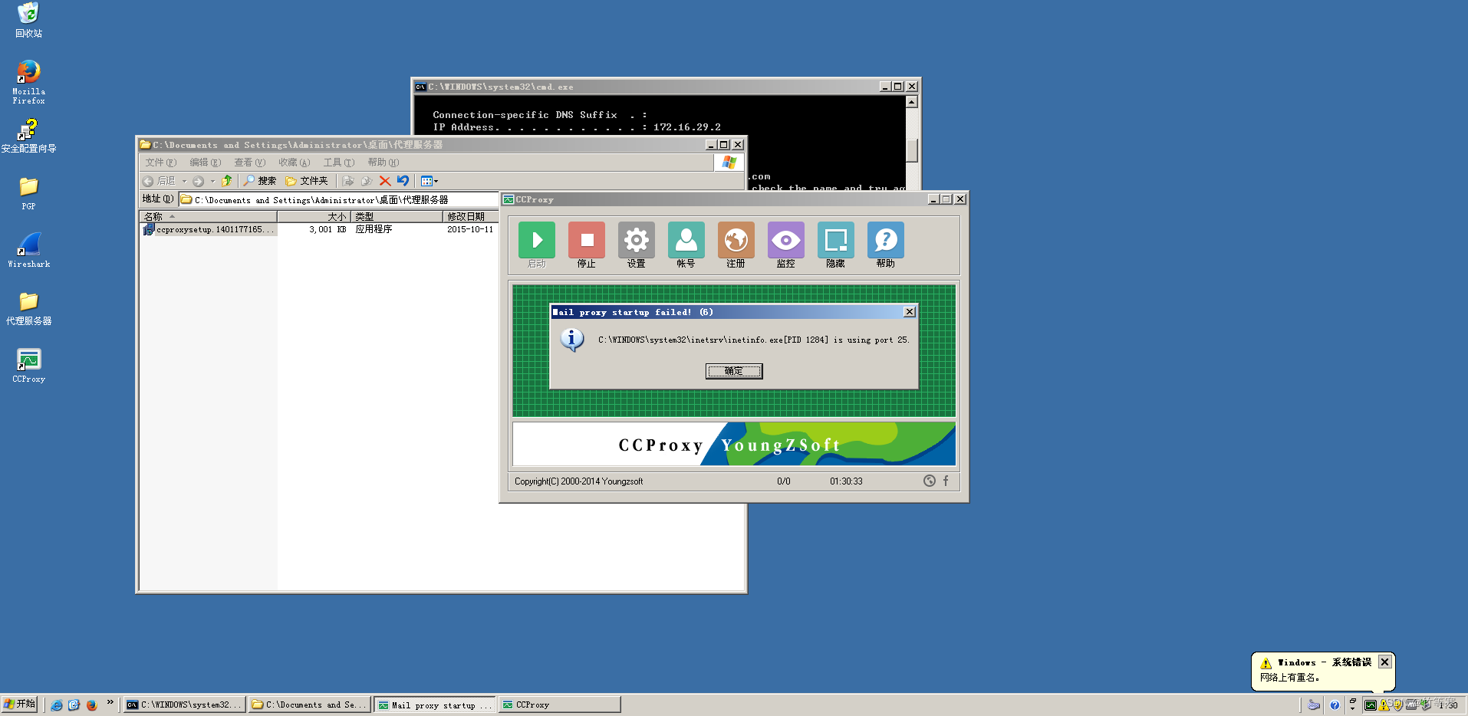Image resolution: width=1468 pixels, height=716 pixels.
Task: Close the Mail proxy startup failed dialog
Action: pos(910,312)
